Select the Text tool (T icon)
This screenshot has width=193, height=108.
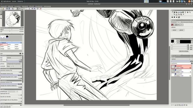(185, 12)
